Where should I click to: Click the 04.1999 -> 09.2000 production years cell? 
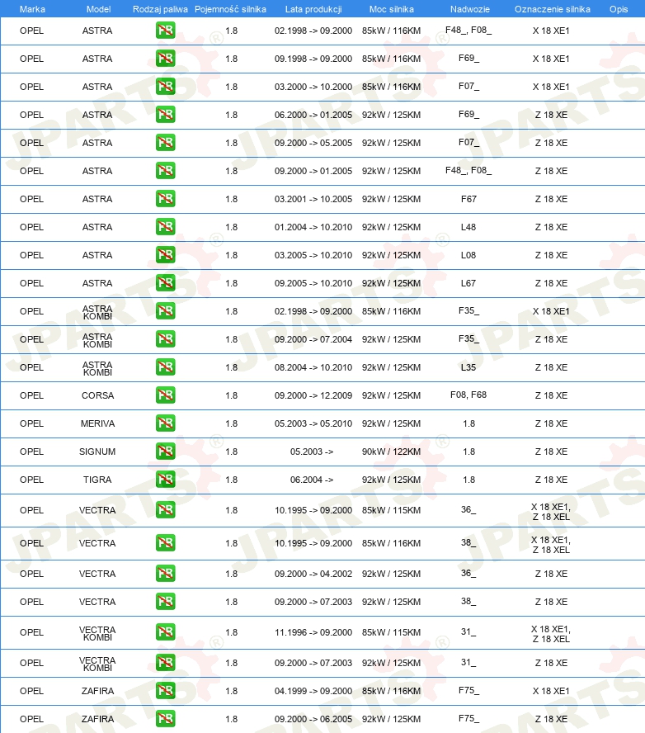point(313,691)
